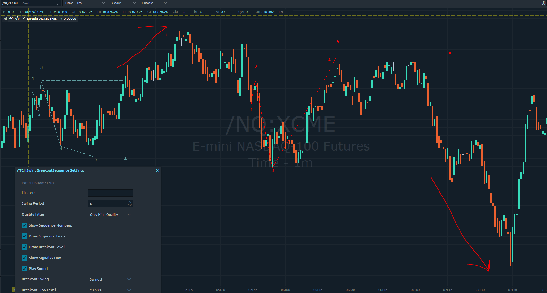Uncheck Show Sequence Numbers
Screen dimensions: 547x293
[x=24, y=225]
